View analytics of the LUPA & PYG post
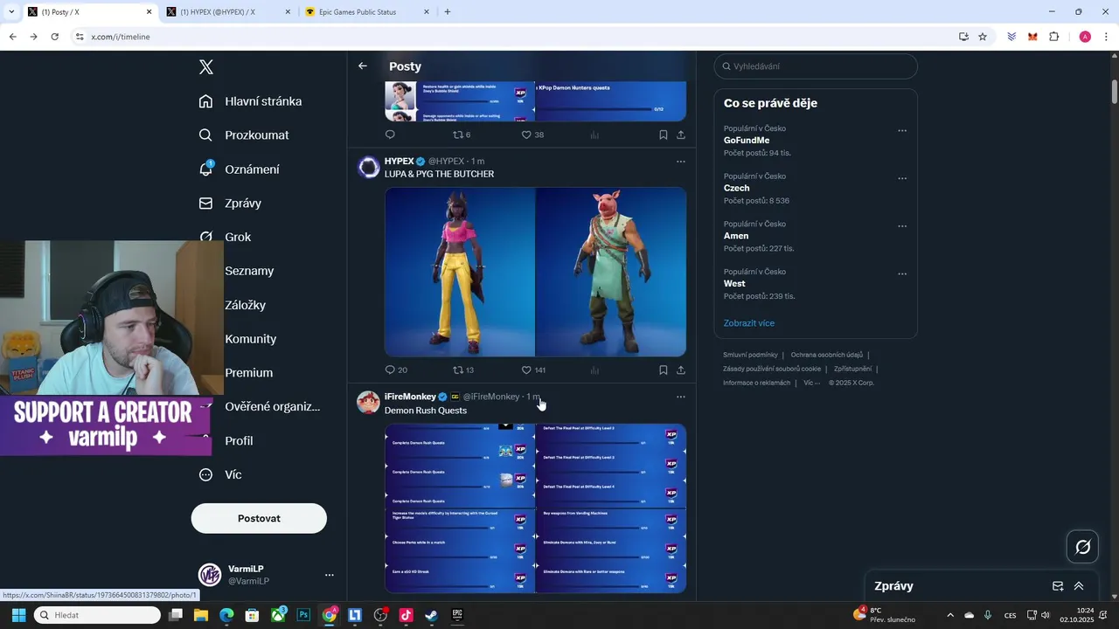This screenshot has width=1119, height=629. pos(594,370)
